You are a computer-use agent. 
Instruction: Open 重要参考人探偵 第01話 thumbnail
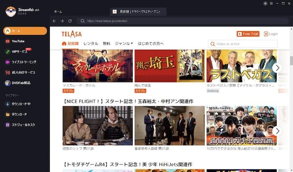point(170,126)
